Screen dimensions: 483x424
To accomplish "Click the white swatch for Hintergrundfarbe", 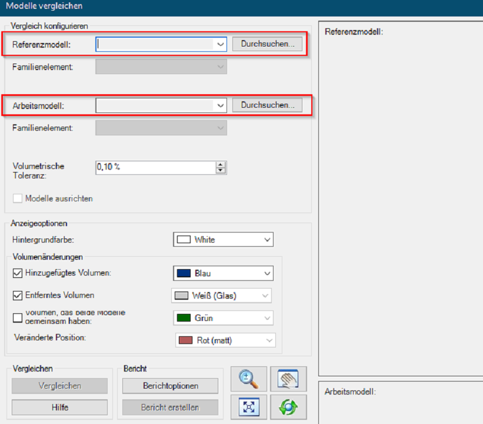I will point(184,240).
